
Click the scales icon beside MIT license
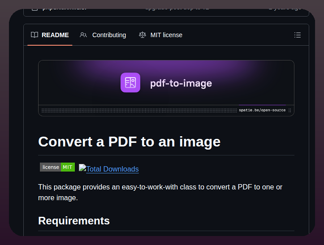[x=143, y=35]
